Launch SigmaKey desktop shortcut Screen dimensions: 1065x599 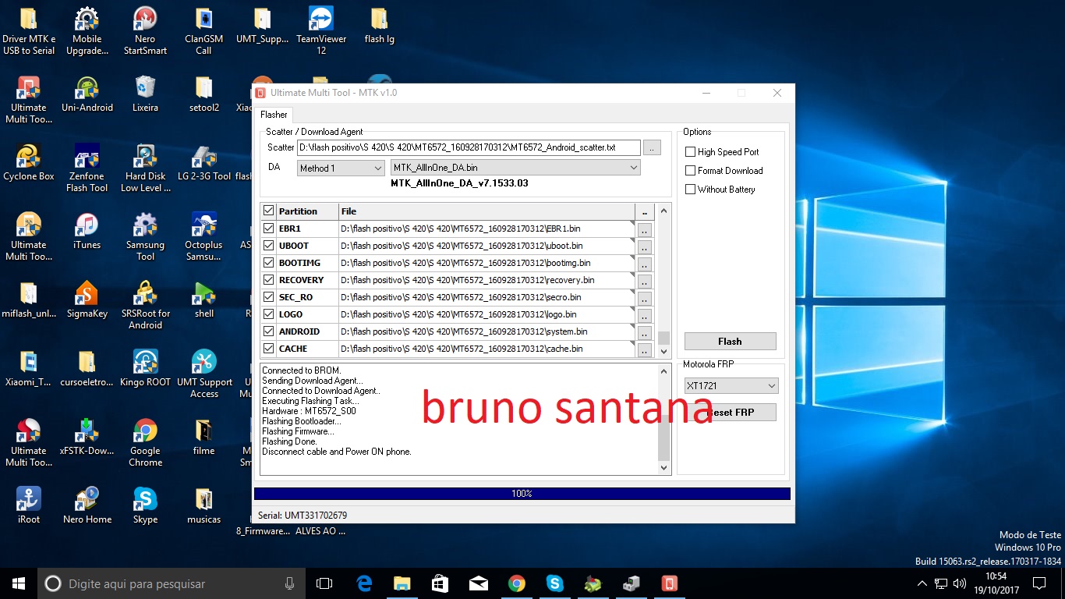point(87,300)
